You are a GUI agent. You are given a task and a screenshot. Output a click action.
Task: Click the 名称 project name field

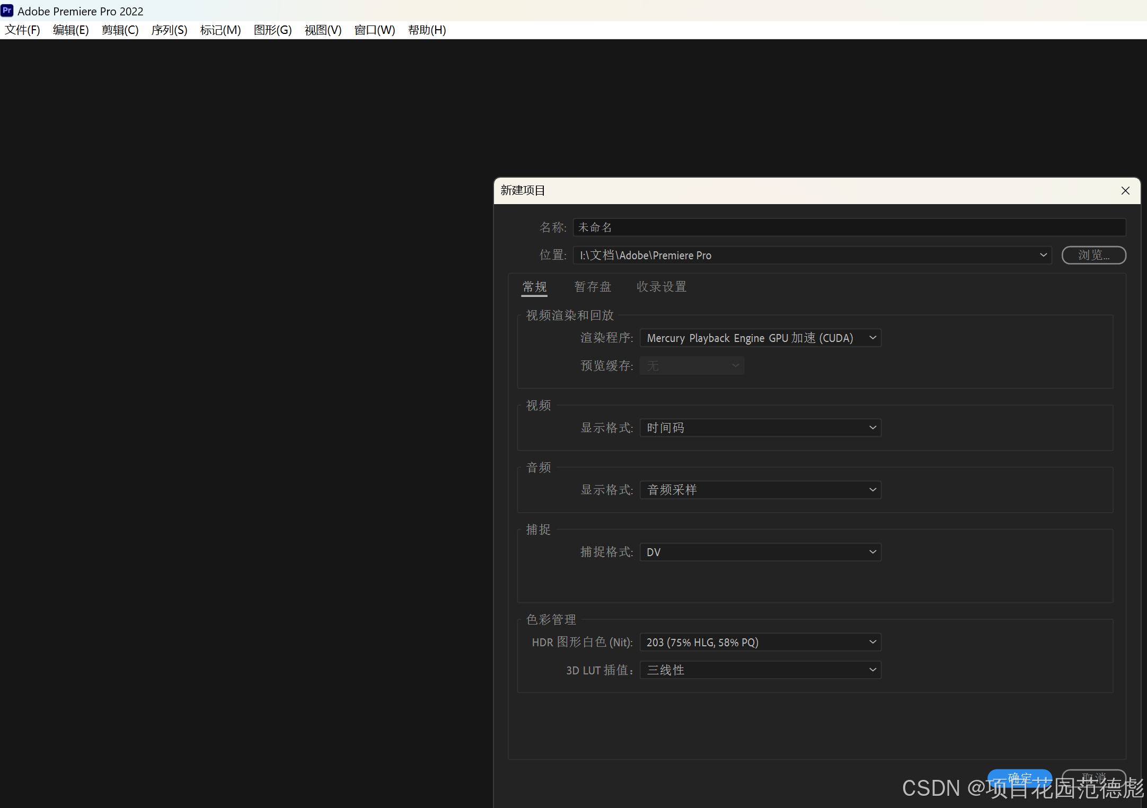pos(848,227)
